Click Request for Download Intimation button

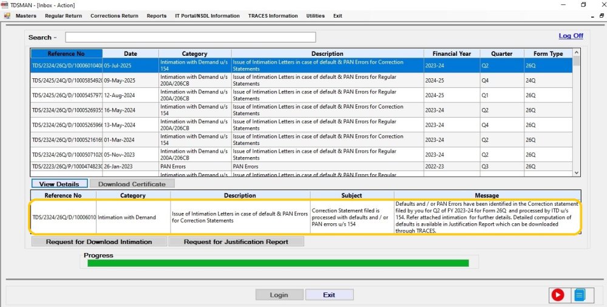tap(99, 241)
